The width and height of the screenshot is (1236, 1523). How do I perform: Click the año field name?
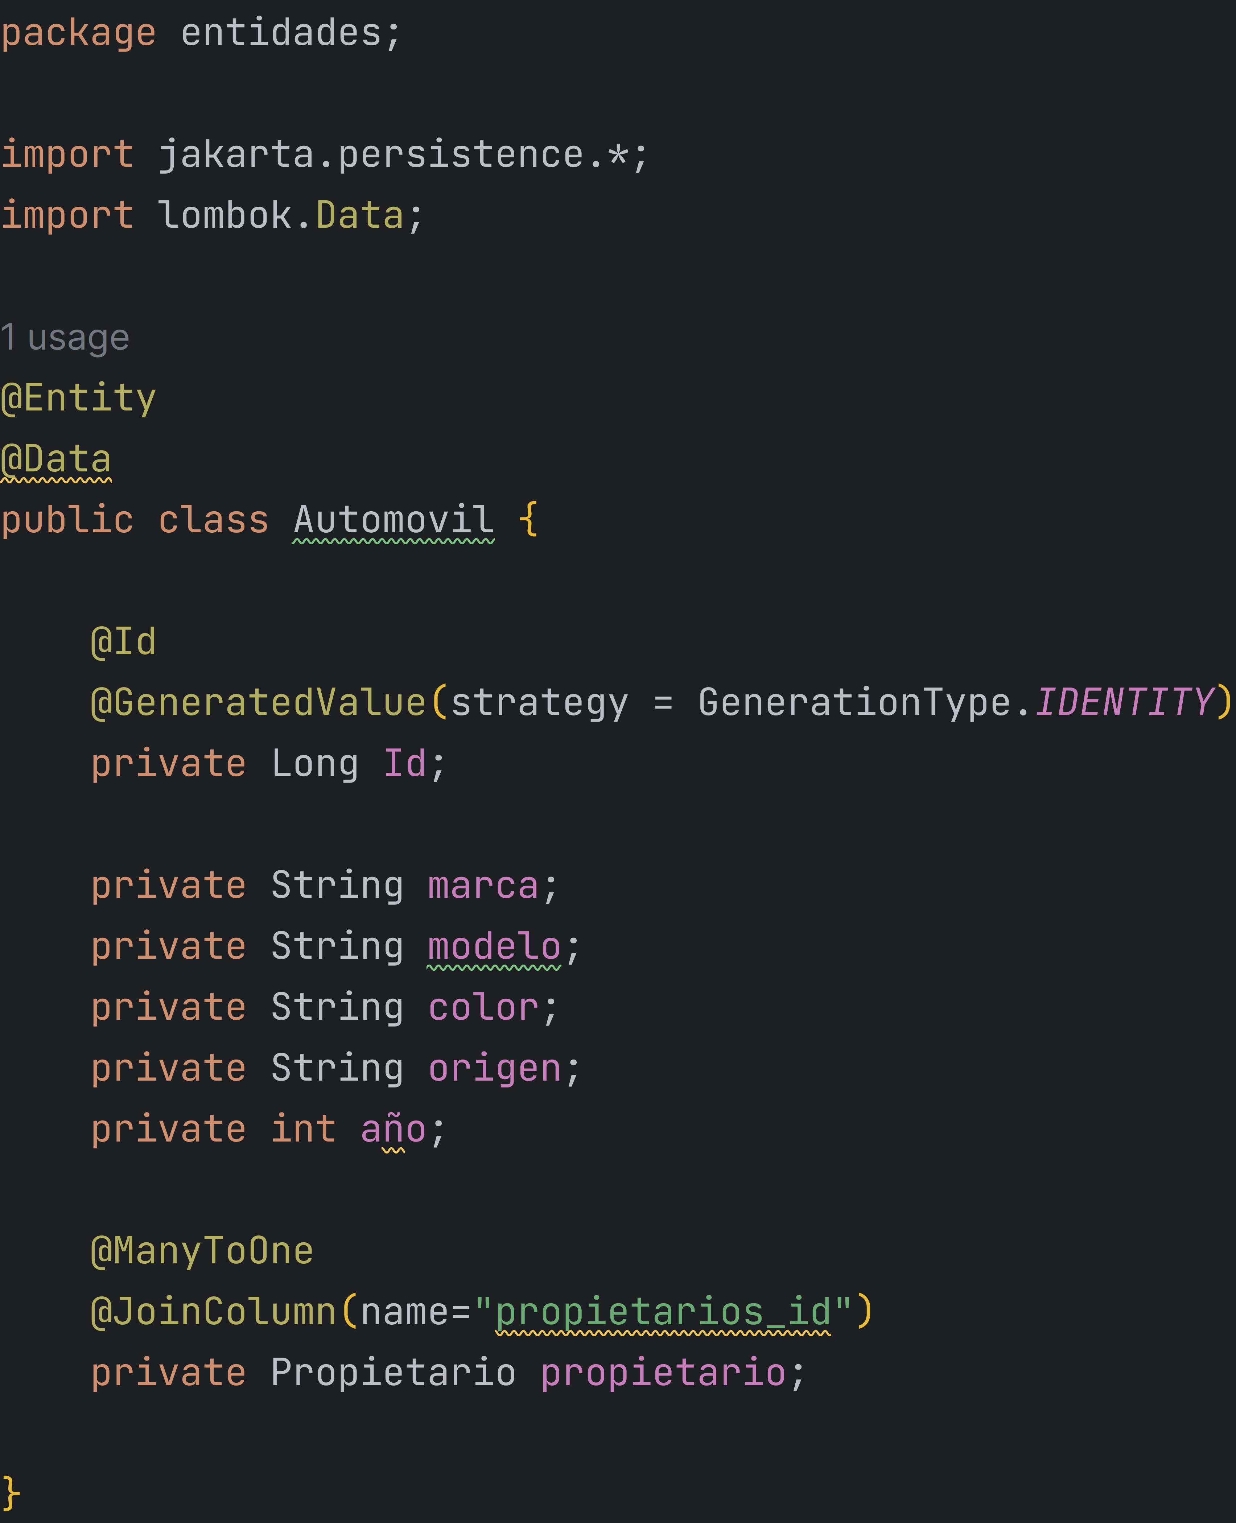[x=393, y=1130]
